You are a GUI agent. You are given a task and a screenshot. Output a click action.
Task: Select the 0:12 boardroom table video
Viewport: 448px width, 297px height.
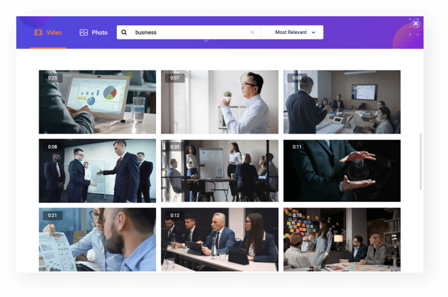pos(219,239)
